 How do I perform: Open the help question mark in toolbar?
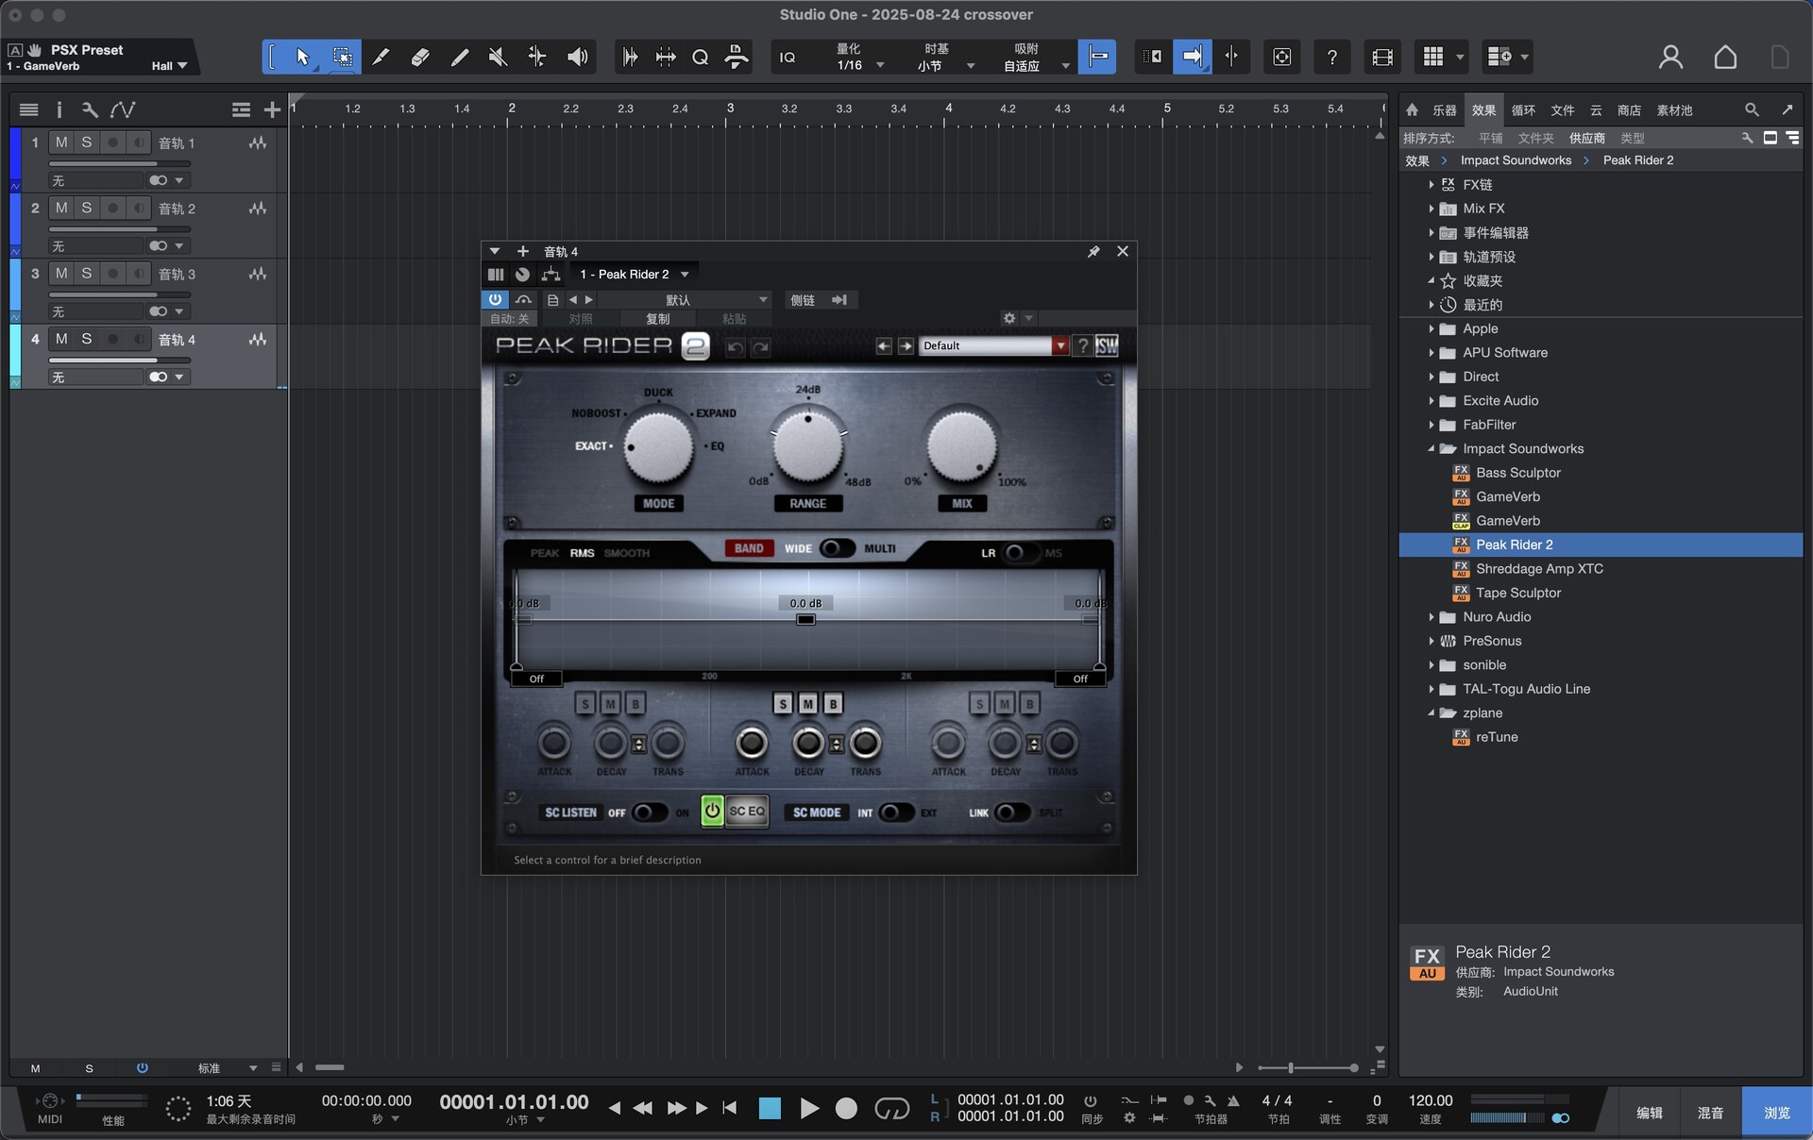tap(1331, 58)
